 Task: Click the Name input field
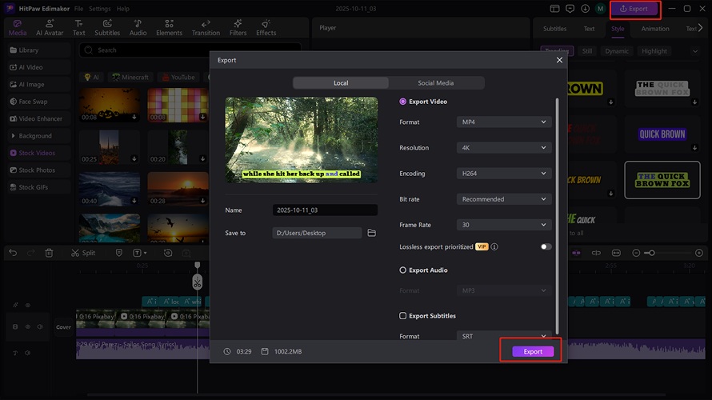point(324,210)
